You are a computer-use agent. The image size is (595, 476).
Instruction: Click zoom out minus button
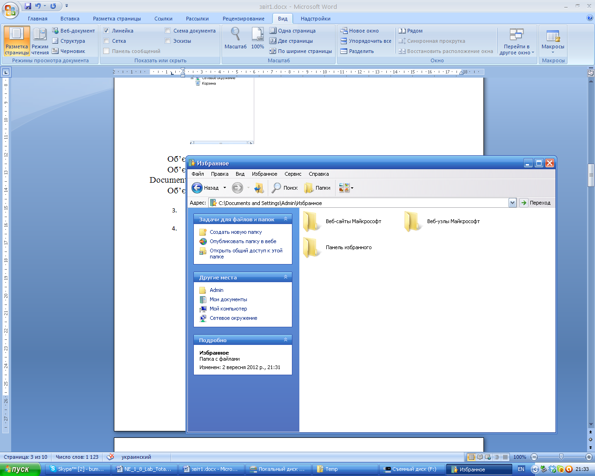click(534, 457)
